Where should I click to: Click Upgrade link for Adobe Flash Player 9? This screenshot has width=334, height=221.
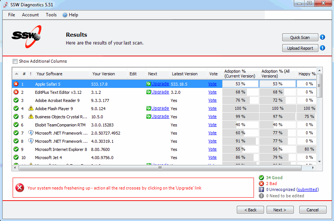(x=160, y=108)
